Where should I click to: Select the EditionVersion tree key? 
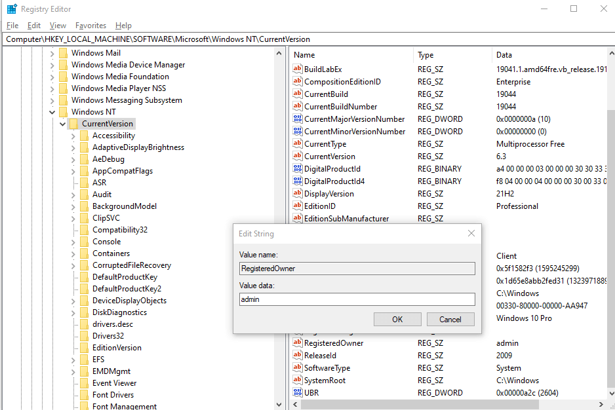point(117,348)
